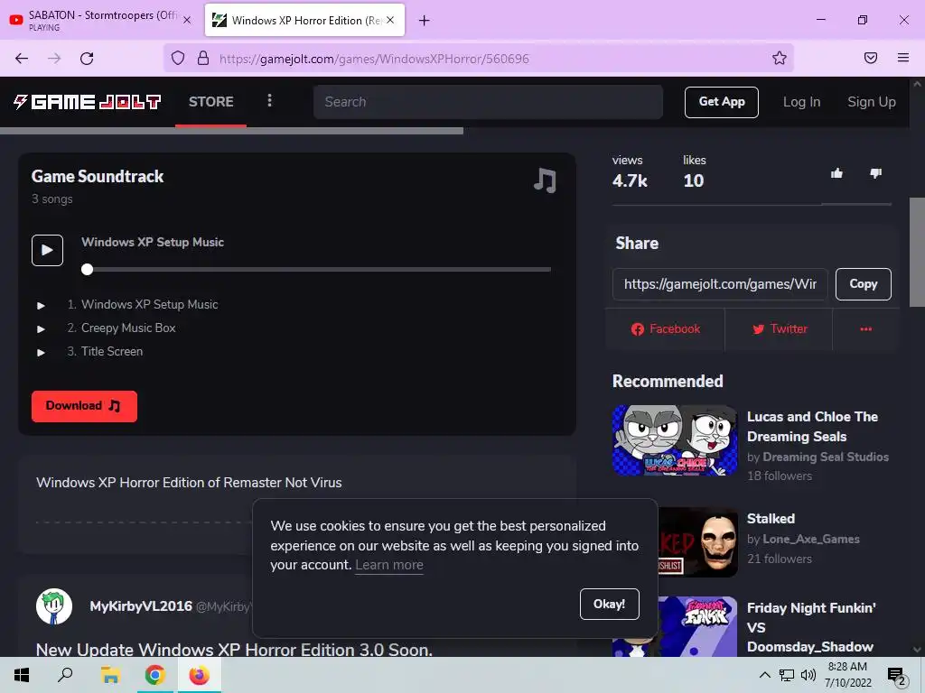Open the Stalked game thumbnail
The width and height of the screenshot is (925, 693).
[x=697, y=541]
